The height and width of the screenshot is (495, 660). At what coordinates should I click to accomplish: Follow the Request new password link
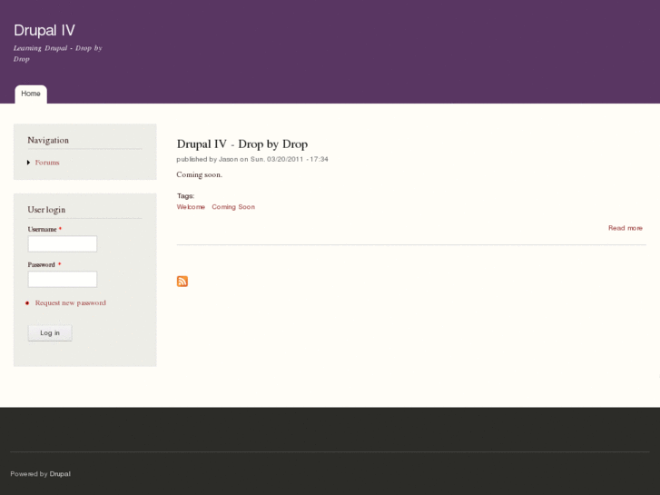(x=70, y=302)
